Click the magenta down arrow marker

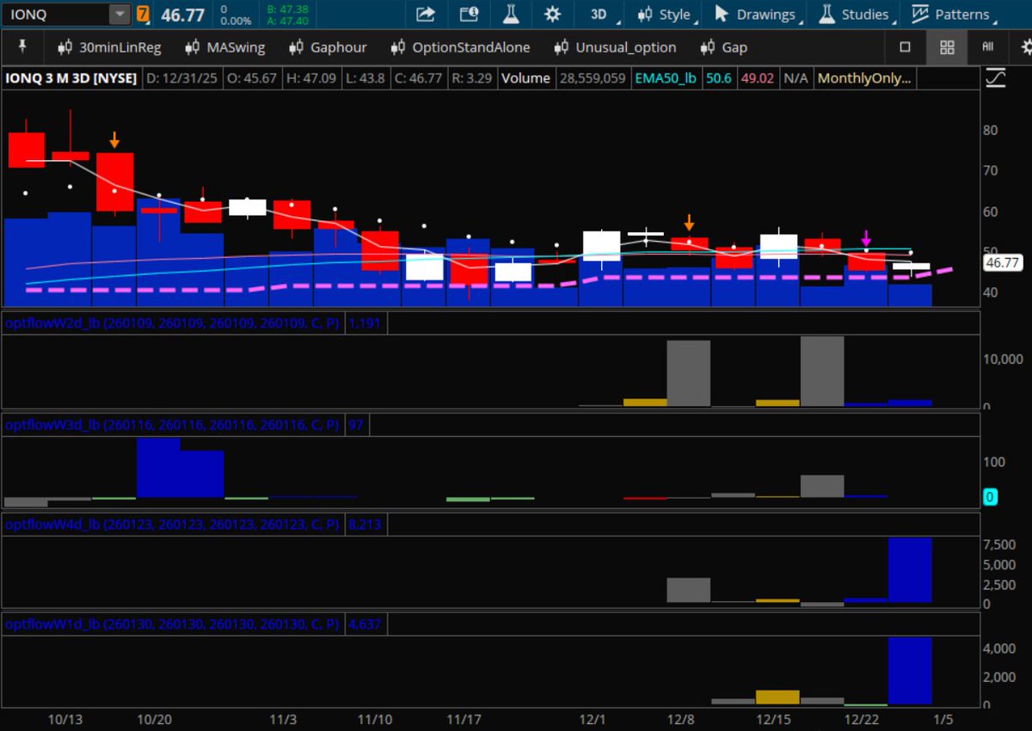coord(866,238)
